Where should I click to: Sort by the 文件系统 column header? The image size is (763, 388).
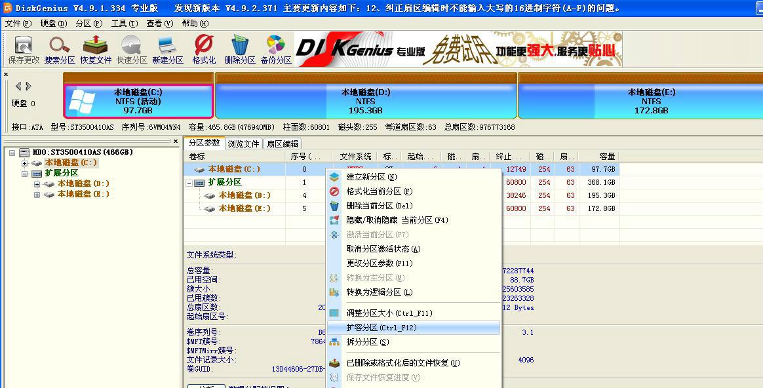tap(355, 156)
